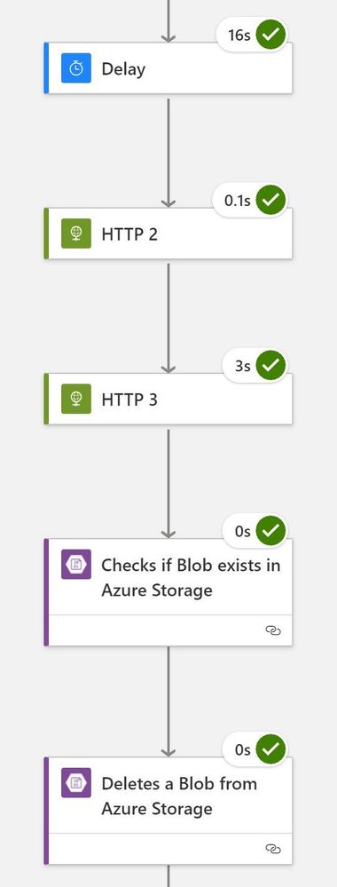The image size is (337, 887).
Task: Click the green success checkmark on HTTP 3
Action: click(x=270, y=366)
